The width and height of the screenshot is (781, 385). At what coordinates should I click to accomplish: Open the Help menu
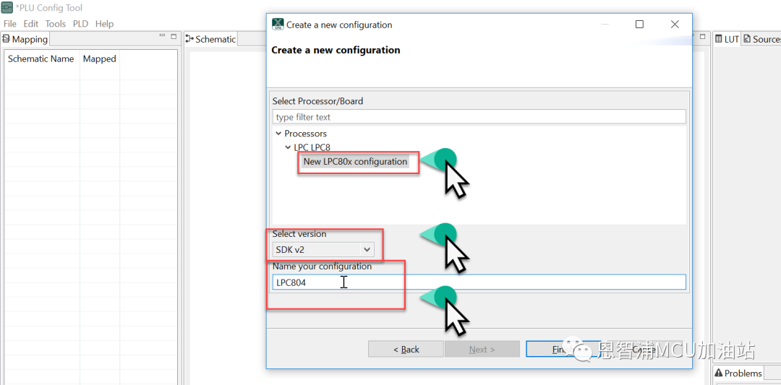pyautogui.click(x=105, y=24)
